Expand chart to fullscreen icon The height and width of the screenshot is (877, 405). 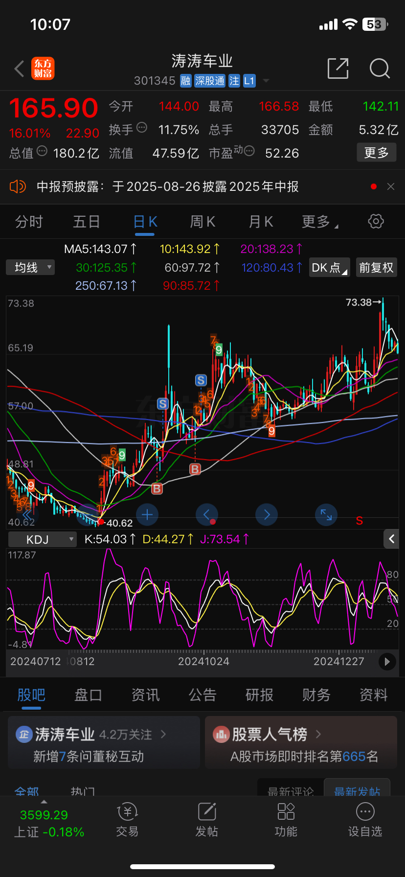coord(326,514)
